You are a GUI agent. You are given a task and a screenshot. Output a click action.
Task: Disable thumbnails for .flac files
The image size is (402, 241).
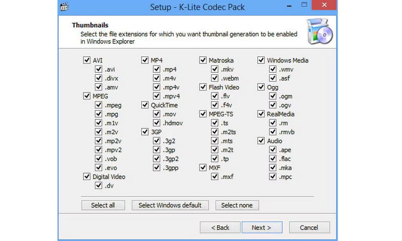pos(273,159)
